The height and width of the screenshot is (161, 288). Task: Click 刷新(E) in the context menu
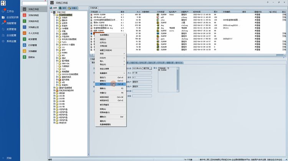click(104, 88)
